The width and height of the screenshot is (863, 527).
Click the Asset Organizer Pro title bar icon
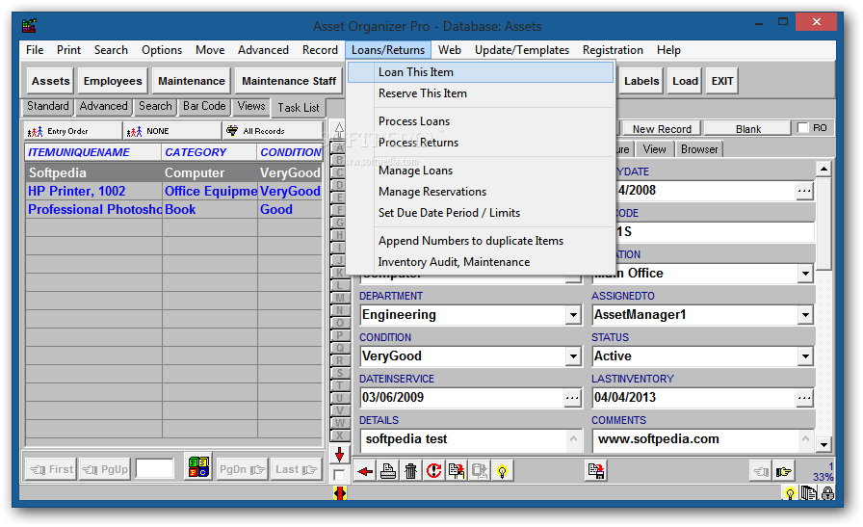click(29, 25)
